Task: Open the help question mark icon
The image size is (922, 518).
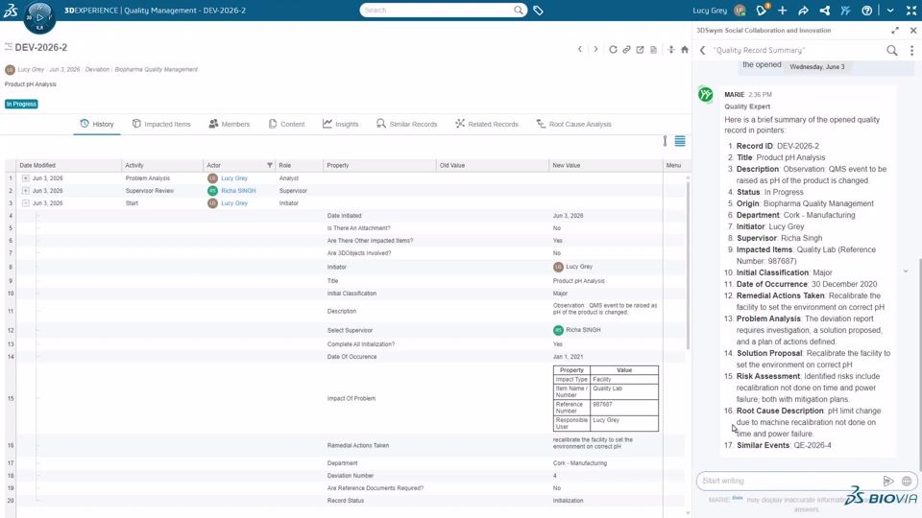Action: pyautogui.click(x=866, y=10)
